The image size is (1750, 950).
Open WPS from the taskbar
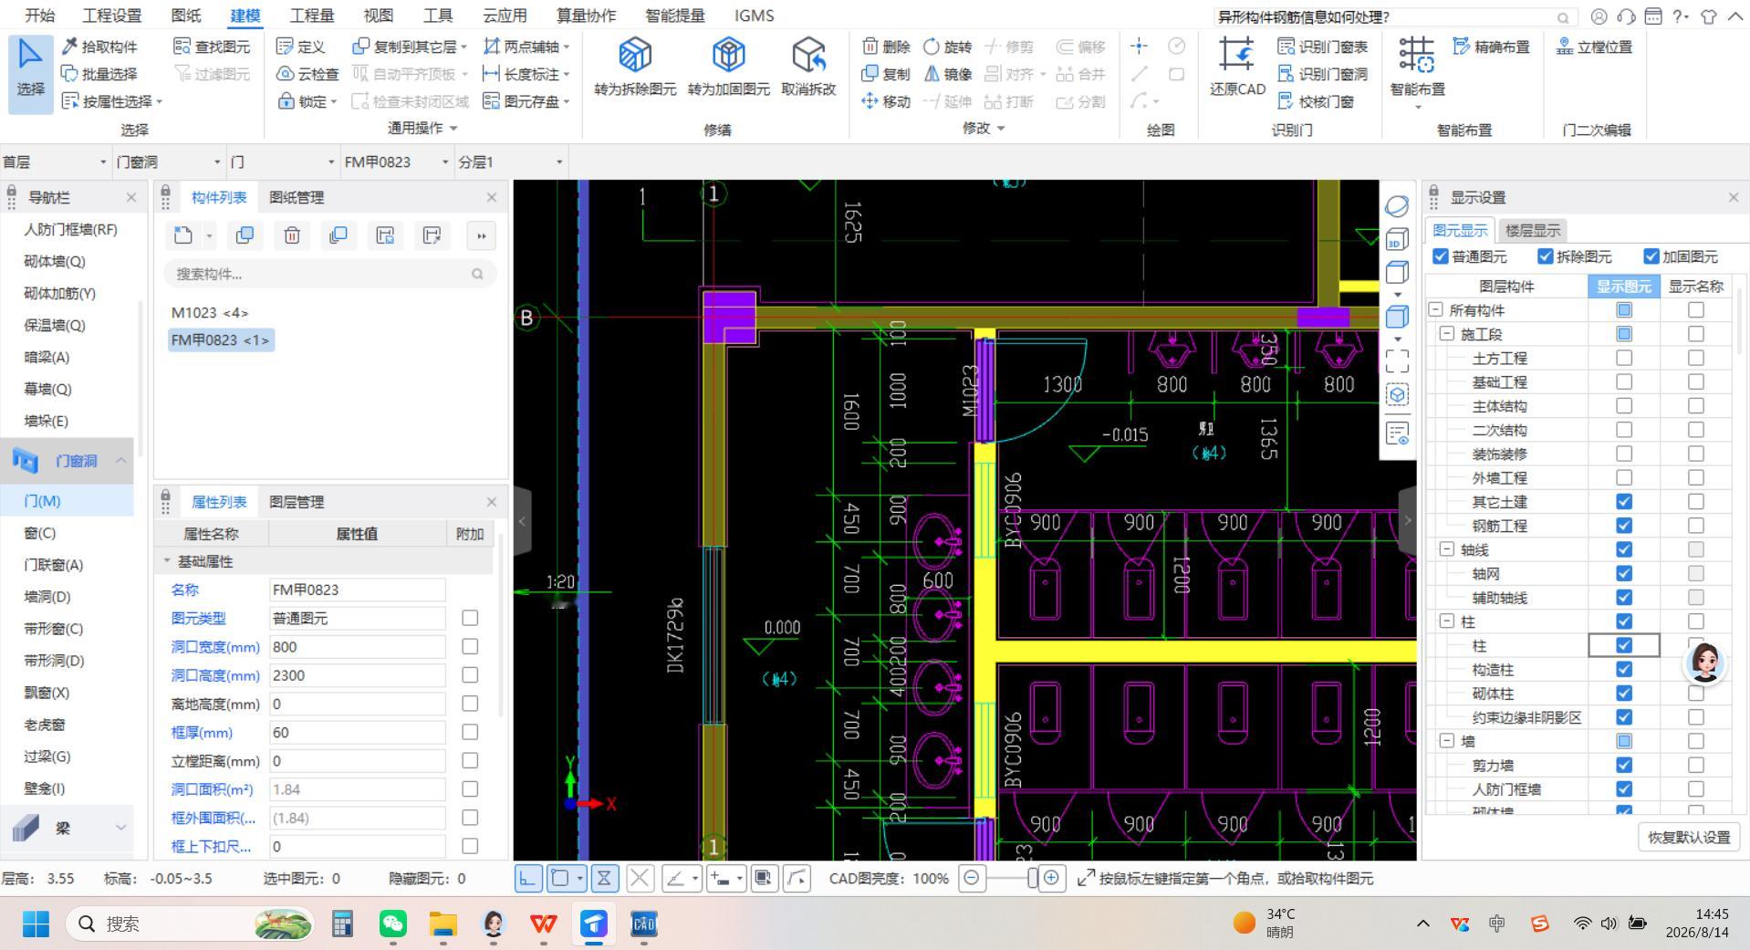pyautogui.click(x=544, y=924)
